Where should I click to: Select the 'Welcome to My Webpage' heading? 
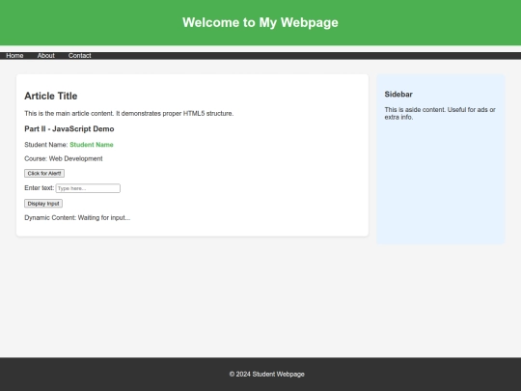point(260,22)
